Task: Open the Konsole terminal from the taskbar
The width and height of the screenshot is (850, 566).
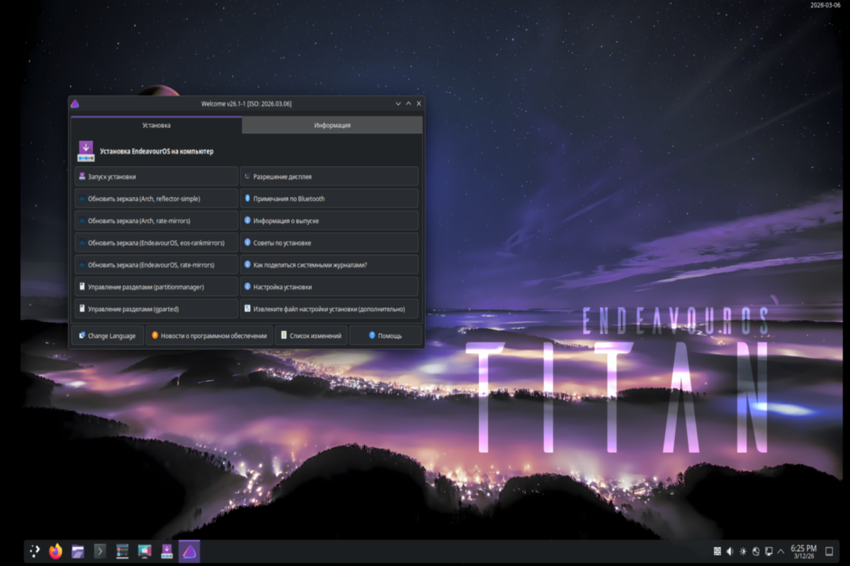Action: (100, 550)
